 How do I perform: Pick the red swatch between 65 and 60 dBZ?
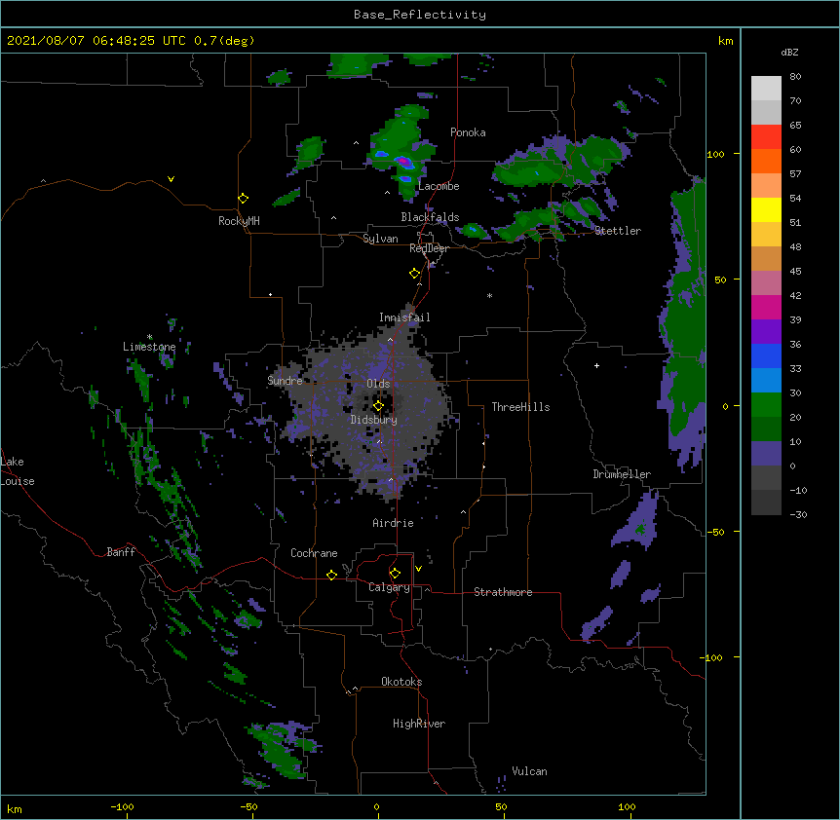pyautogui.click(x=766, y=137)
